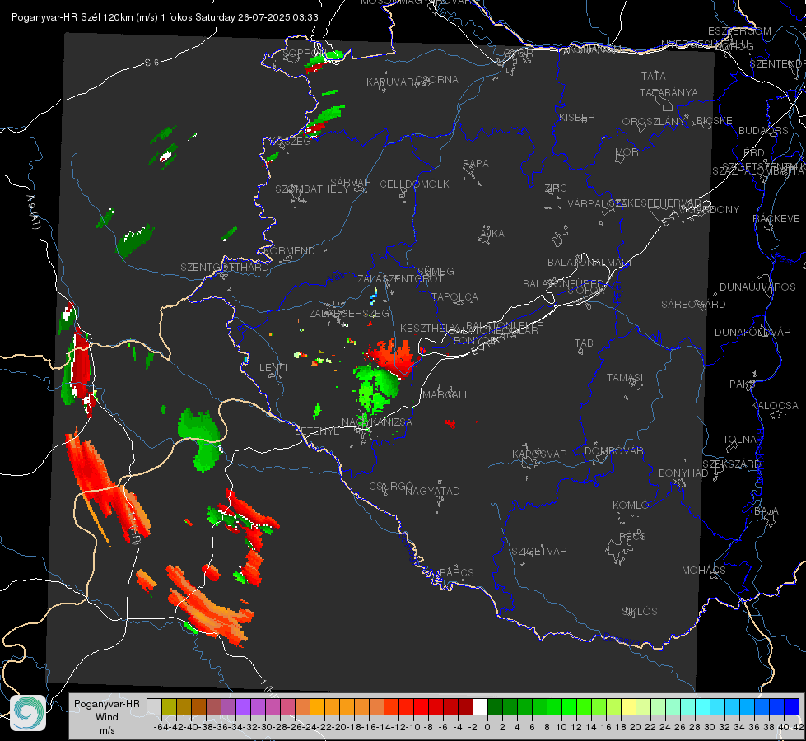The height and width of the screenshot is (741, 806).
Task: Click the BALATONALMÁDI town label
Action: 589,263
